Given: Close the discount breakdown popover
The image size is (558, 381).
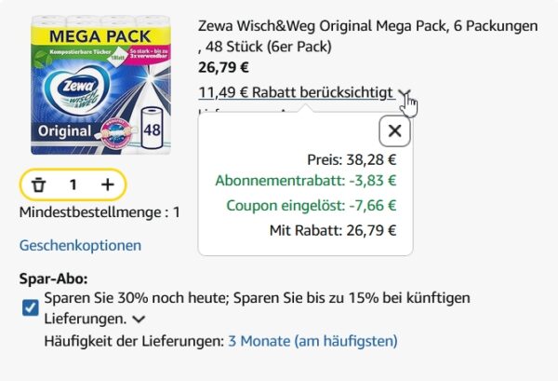Looking at the screenshot, I should 394,130.
